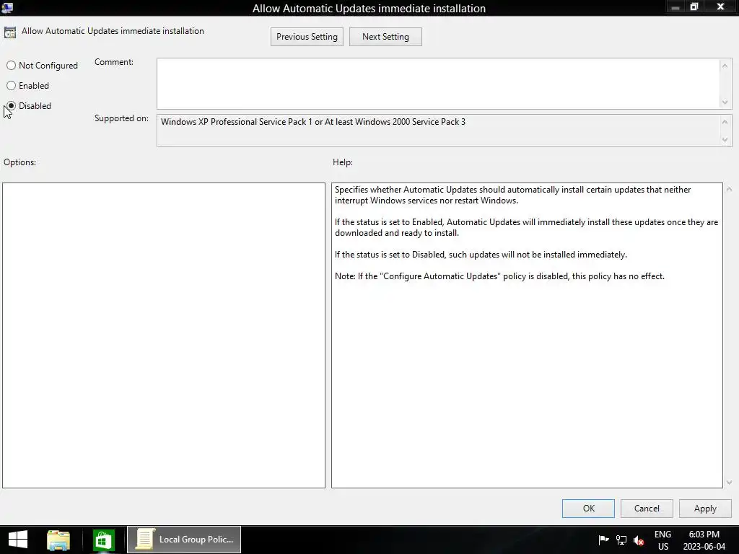Open the clock showing 6:03 PM
739x554 pixels.
point(704,540)
